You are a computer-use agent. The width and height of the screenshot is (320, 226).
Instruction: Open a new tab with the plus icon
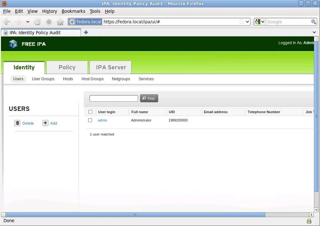86,32
